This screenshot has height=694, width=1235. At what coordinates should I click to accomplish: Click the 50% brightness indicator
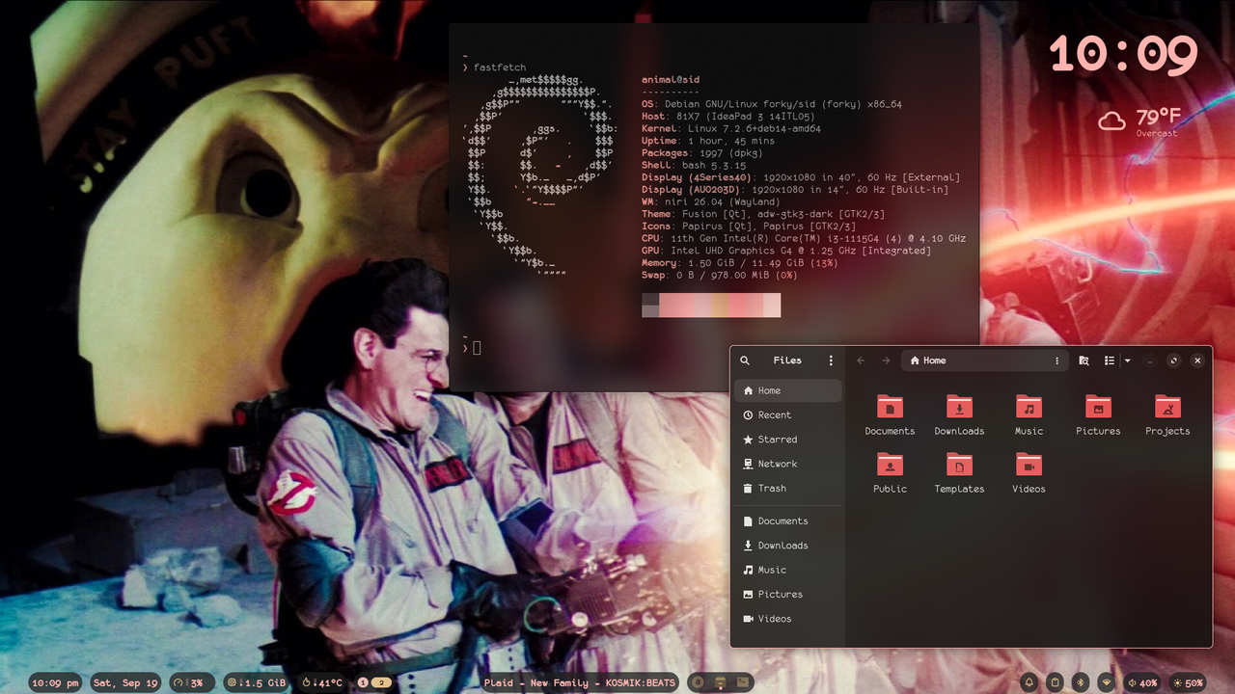pyautogui.click(x=1188, y=682)
